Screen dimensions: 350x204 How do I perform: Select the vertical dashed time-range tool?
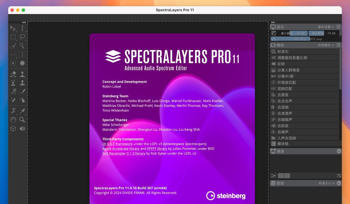[x=22, y=55]
